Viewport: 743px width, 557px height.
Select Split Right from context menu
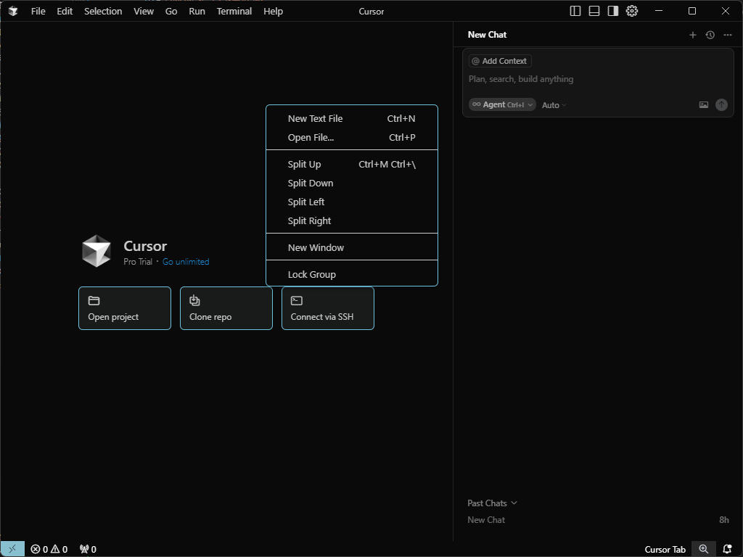[x=309, y=221]
